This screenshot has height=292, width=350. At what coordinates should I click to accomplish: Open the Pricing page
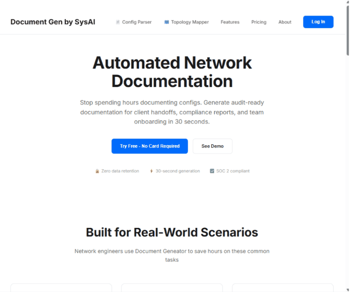[x=259, y=22]
